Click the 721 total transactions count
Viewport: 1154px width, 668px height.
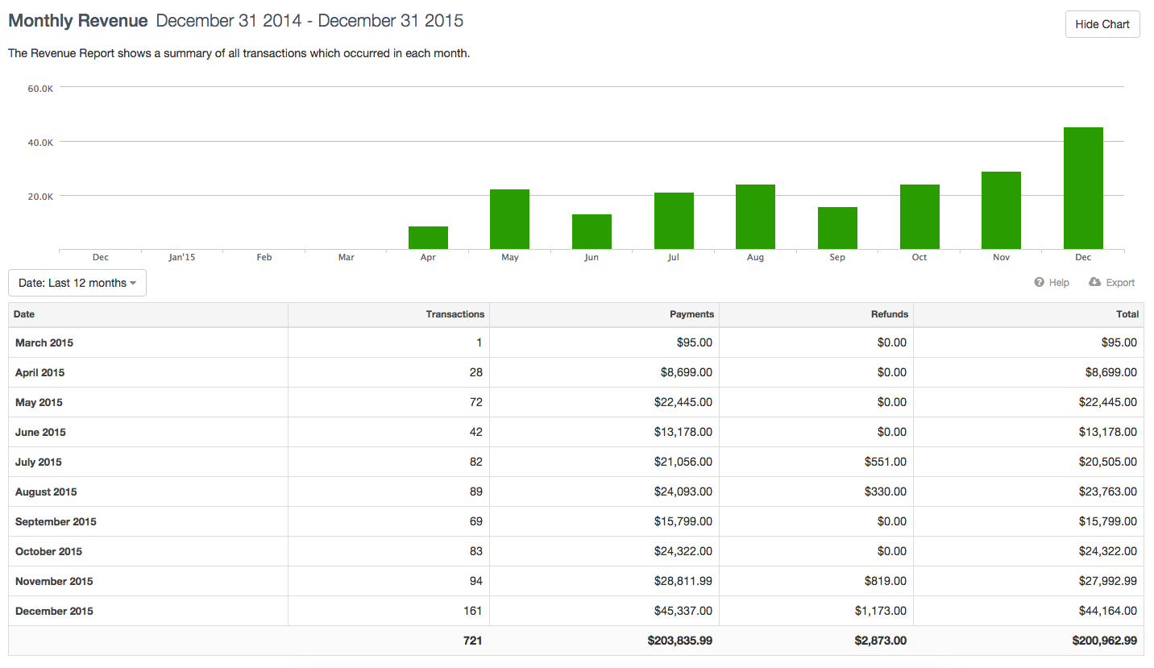472,641
